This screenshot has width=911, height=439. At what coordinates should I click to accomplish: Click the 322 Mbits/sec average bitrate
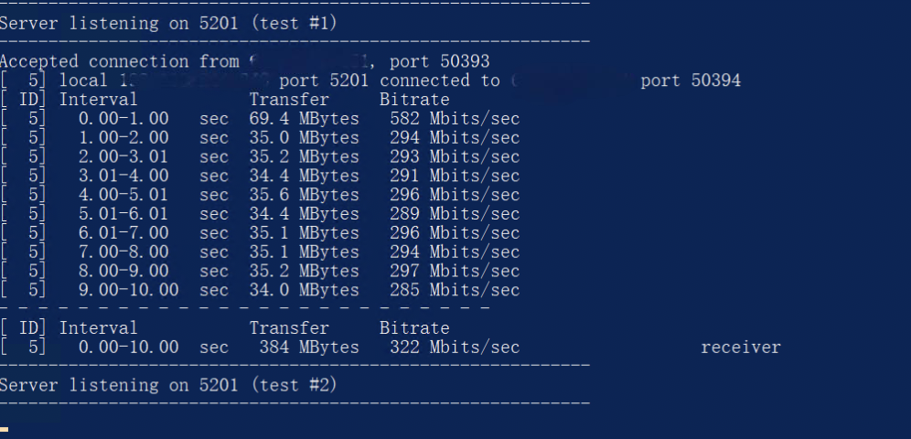[449, 348]
